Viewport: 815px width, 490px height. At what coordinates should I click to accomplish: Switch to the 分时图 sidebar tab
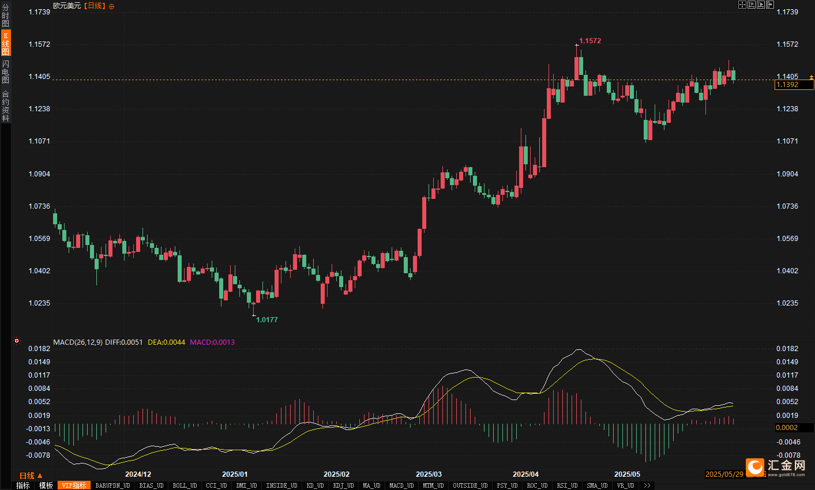[5, 16]
